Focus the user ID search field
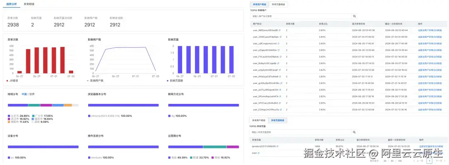 [301, 16]
